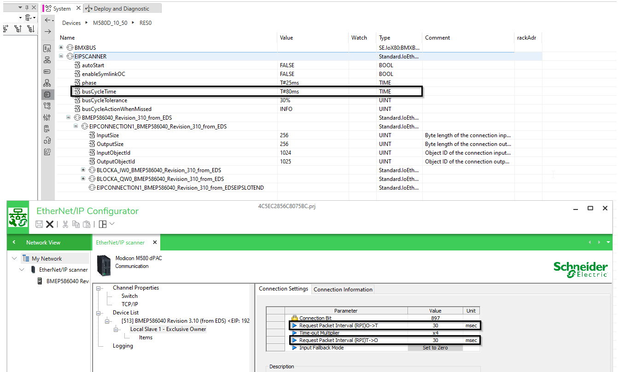Screen dimensions: 618x372
Task: Click the Comment column header
Action: click(437, 38)
